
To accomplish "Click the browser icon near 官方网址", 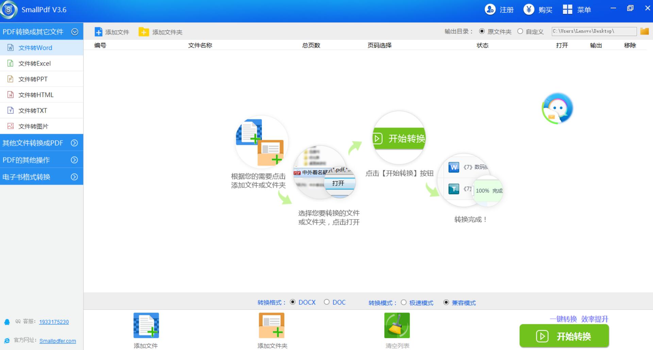I will [x=7, y=340].
